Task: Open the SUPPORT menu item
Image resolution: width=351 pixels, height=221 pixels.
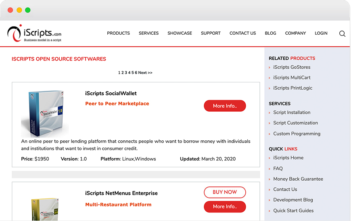Action: tap(211, 33)
